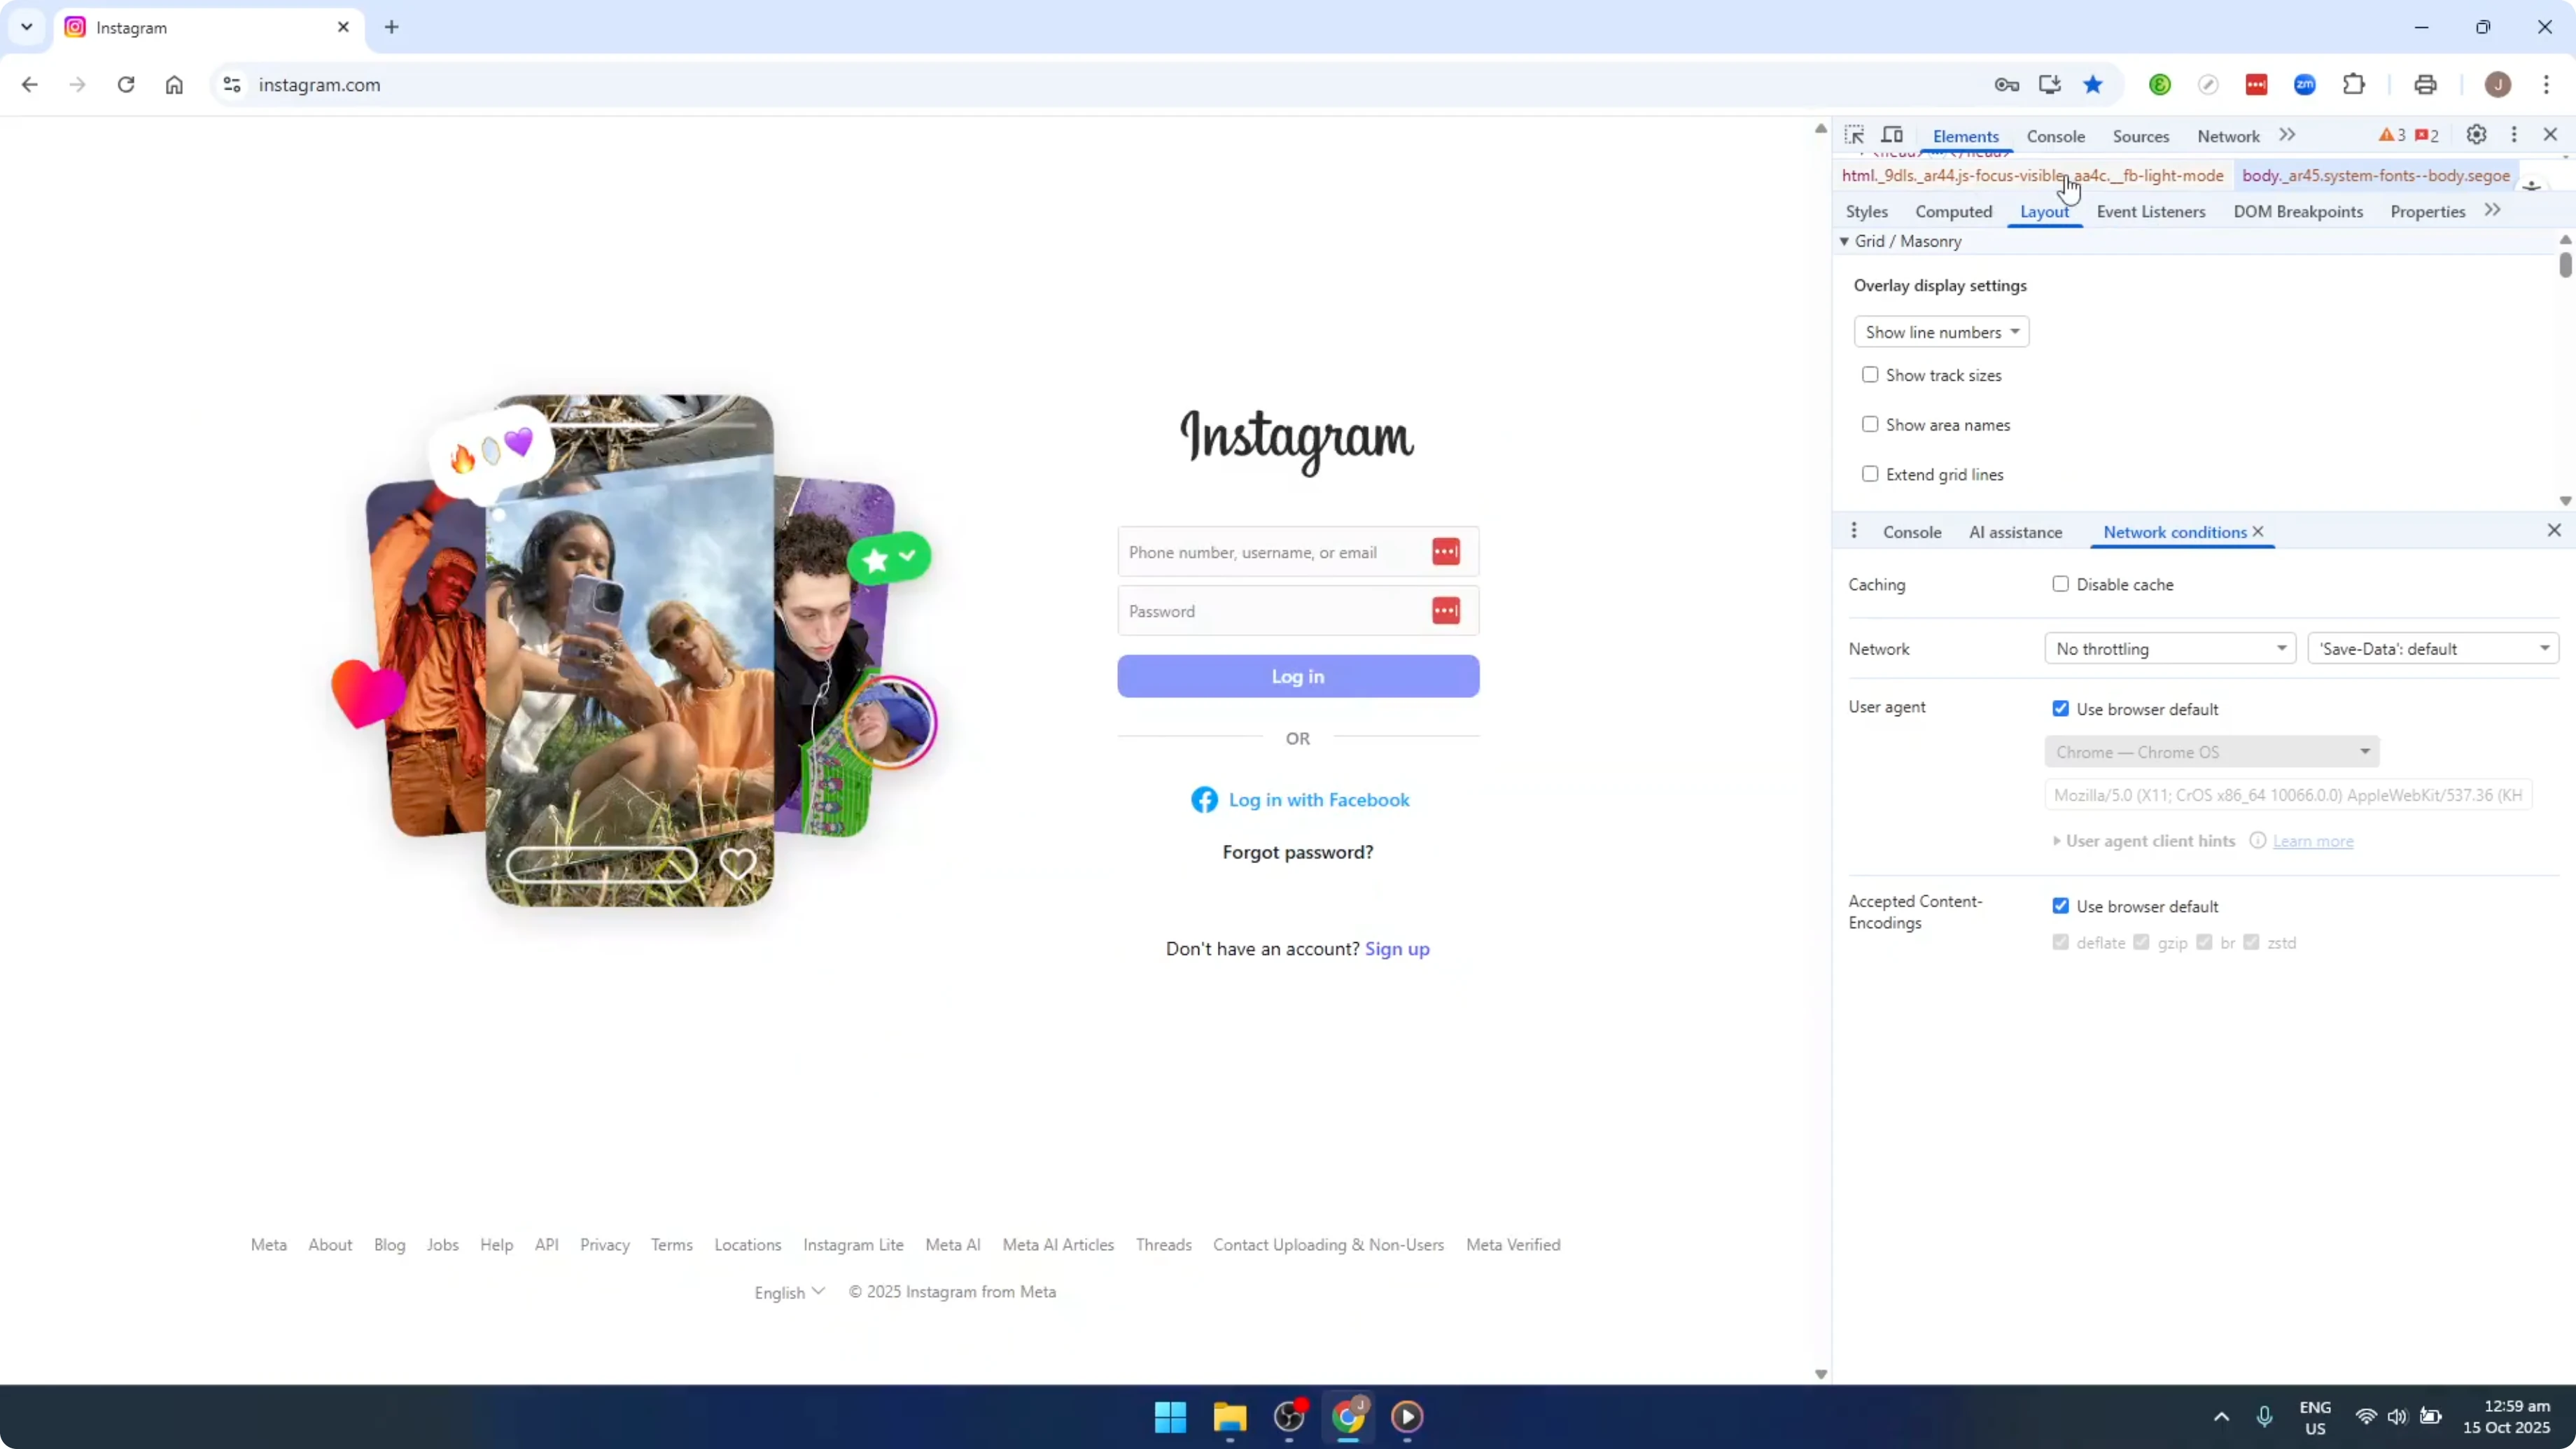Select the inspect element picker tool
2576x1449 pixels.
(1855, 135)
